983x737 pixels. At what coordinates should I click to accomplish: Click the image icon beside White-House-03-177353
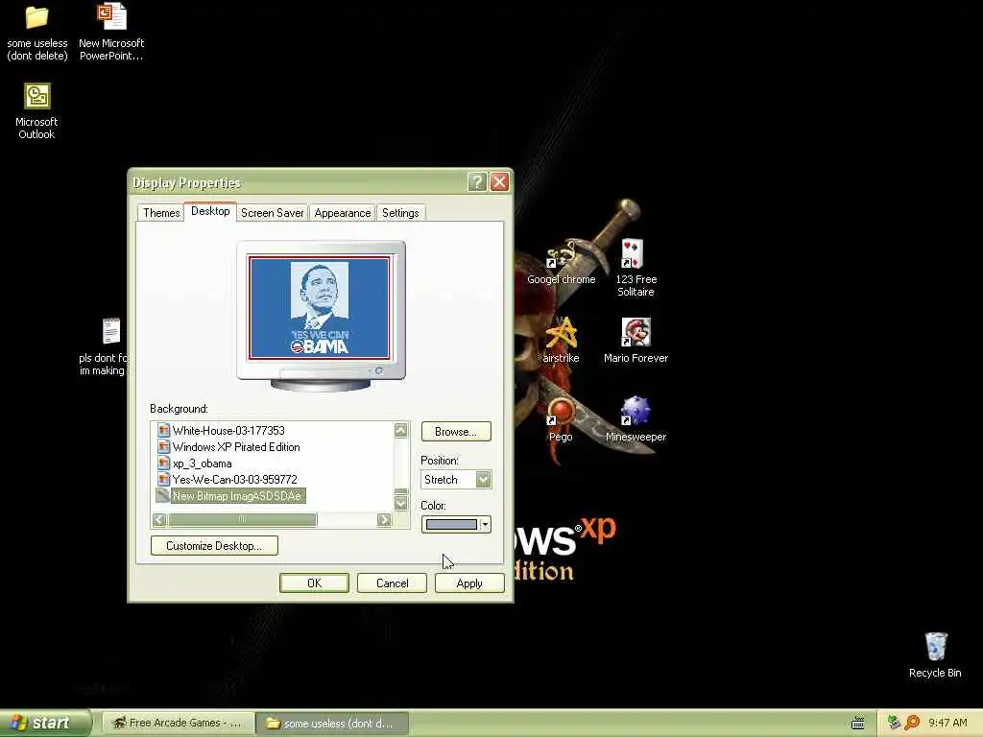(163, 431)
